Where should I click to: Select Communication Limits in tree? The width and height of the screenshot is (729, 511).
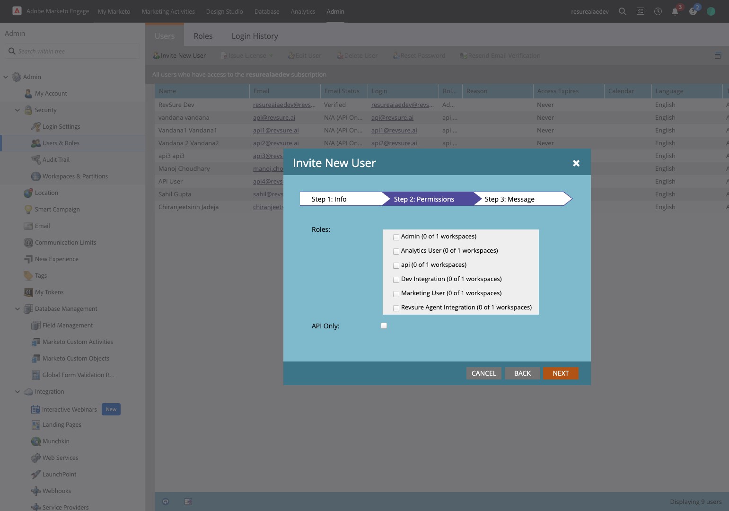point(65,242)
